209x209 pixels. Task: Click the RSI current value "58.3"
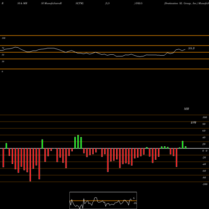point(191,48)
